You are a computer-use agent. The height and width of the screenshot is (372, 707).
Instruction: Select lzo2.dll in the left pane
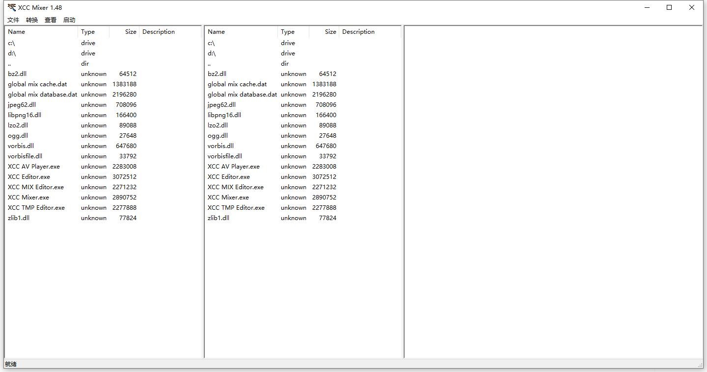18,125
